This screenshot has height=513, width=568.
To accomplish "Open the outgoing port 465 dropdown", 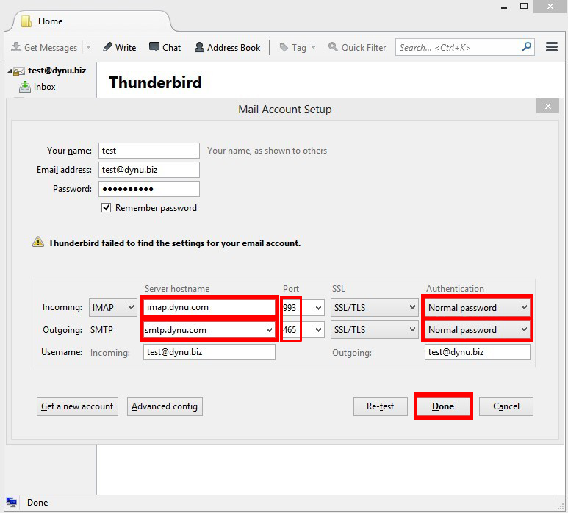I will 318,330.
